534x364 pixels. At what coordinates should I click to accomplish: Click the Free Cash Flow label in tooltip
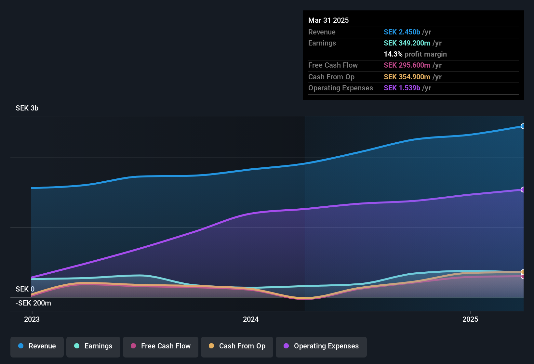click(333, 65)
